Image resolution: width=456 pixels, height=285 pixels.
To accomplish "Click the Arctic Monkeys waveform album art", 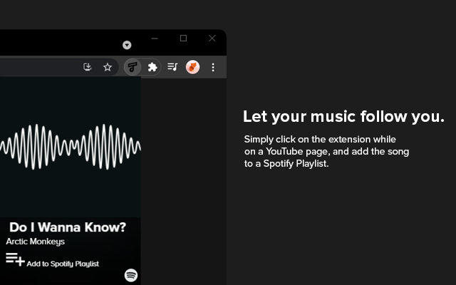I will pyautogui.click(x=71, y=147).
